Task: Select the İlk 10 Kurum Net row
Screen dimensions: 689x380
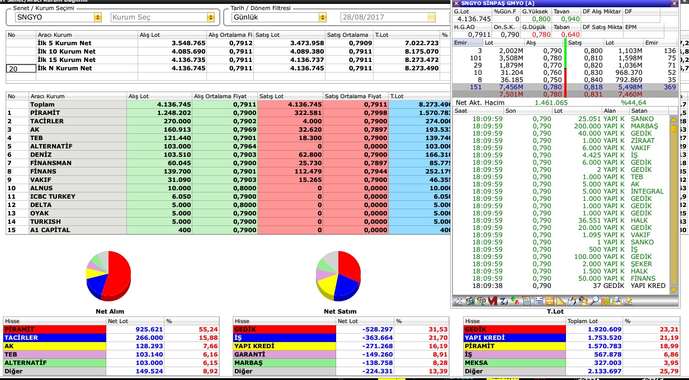Action: coord(228,51)
